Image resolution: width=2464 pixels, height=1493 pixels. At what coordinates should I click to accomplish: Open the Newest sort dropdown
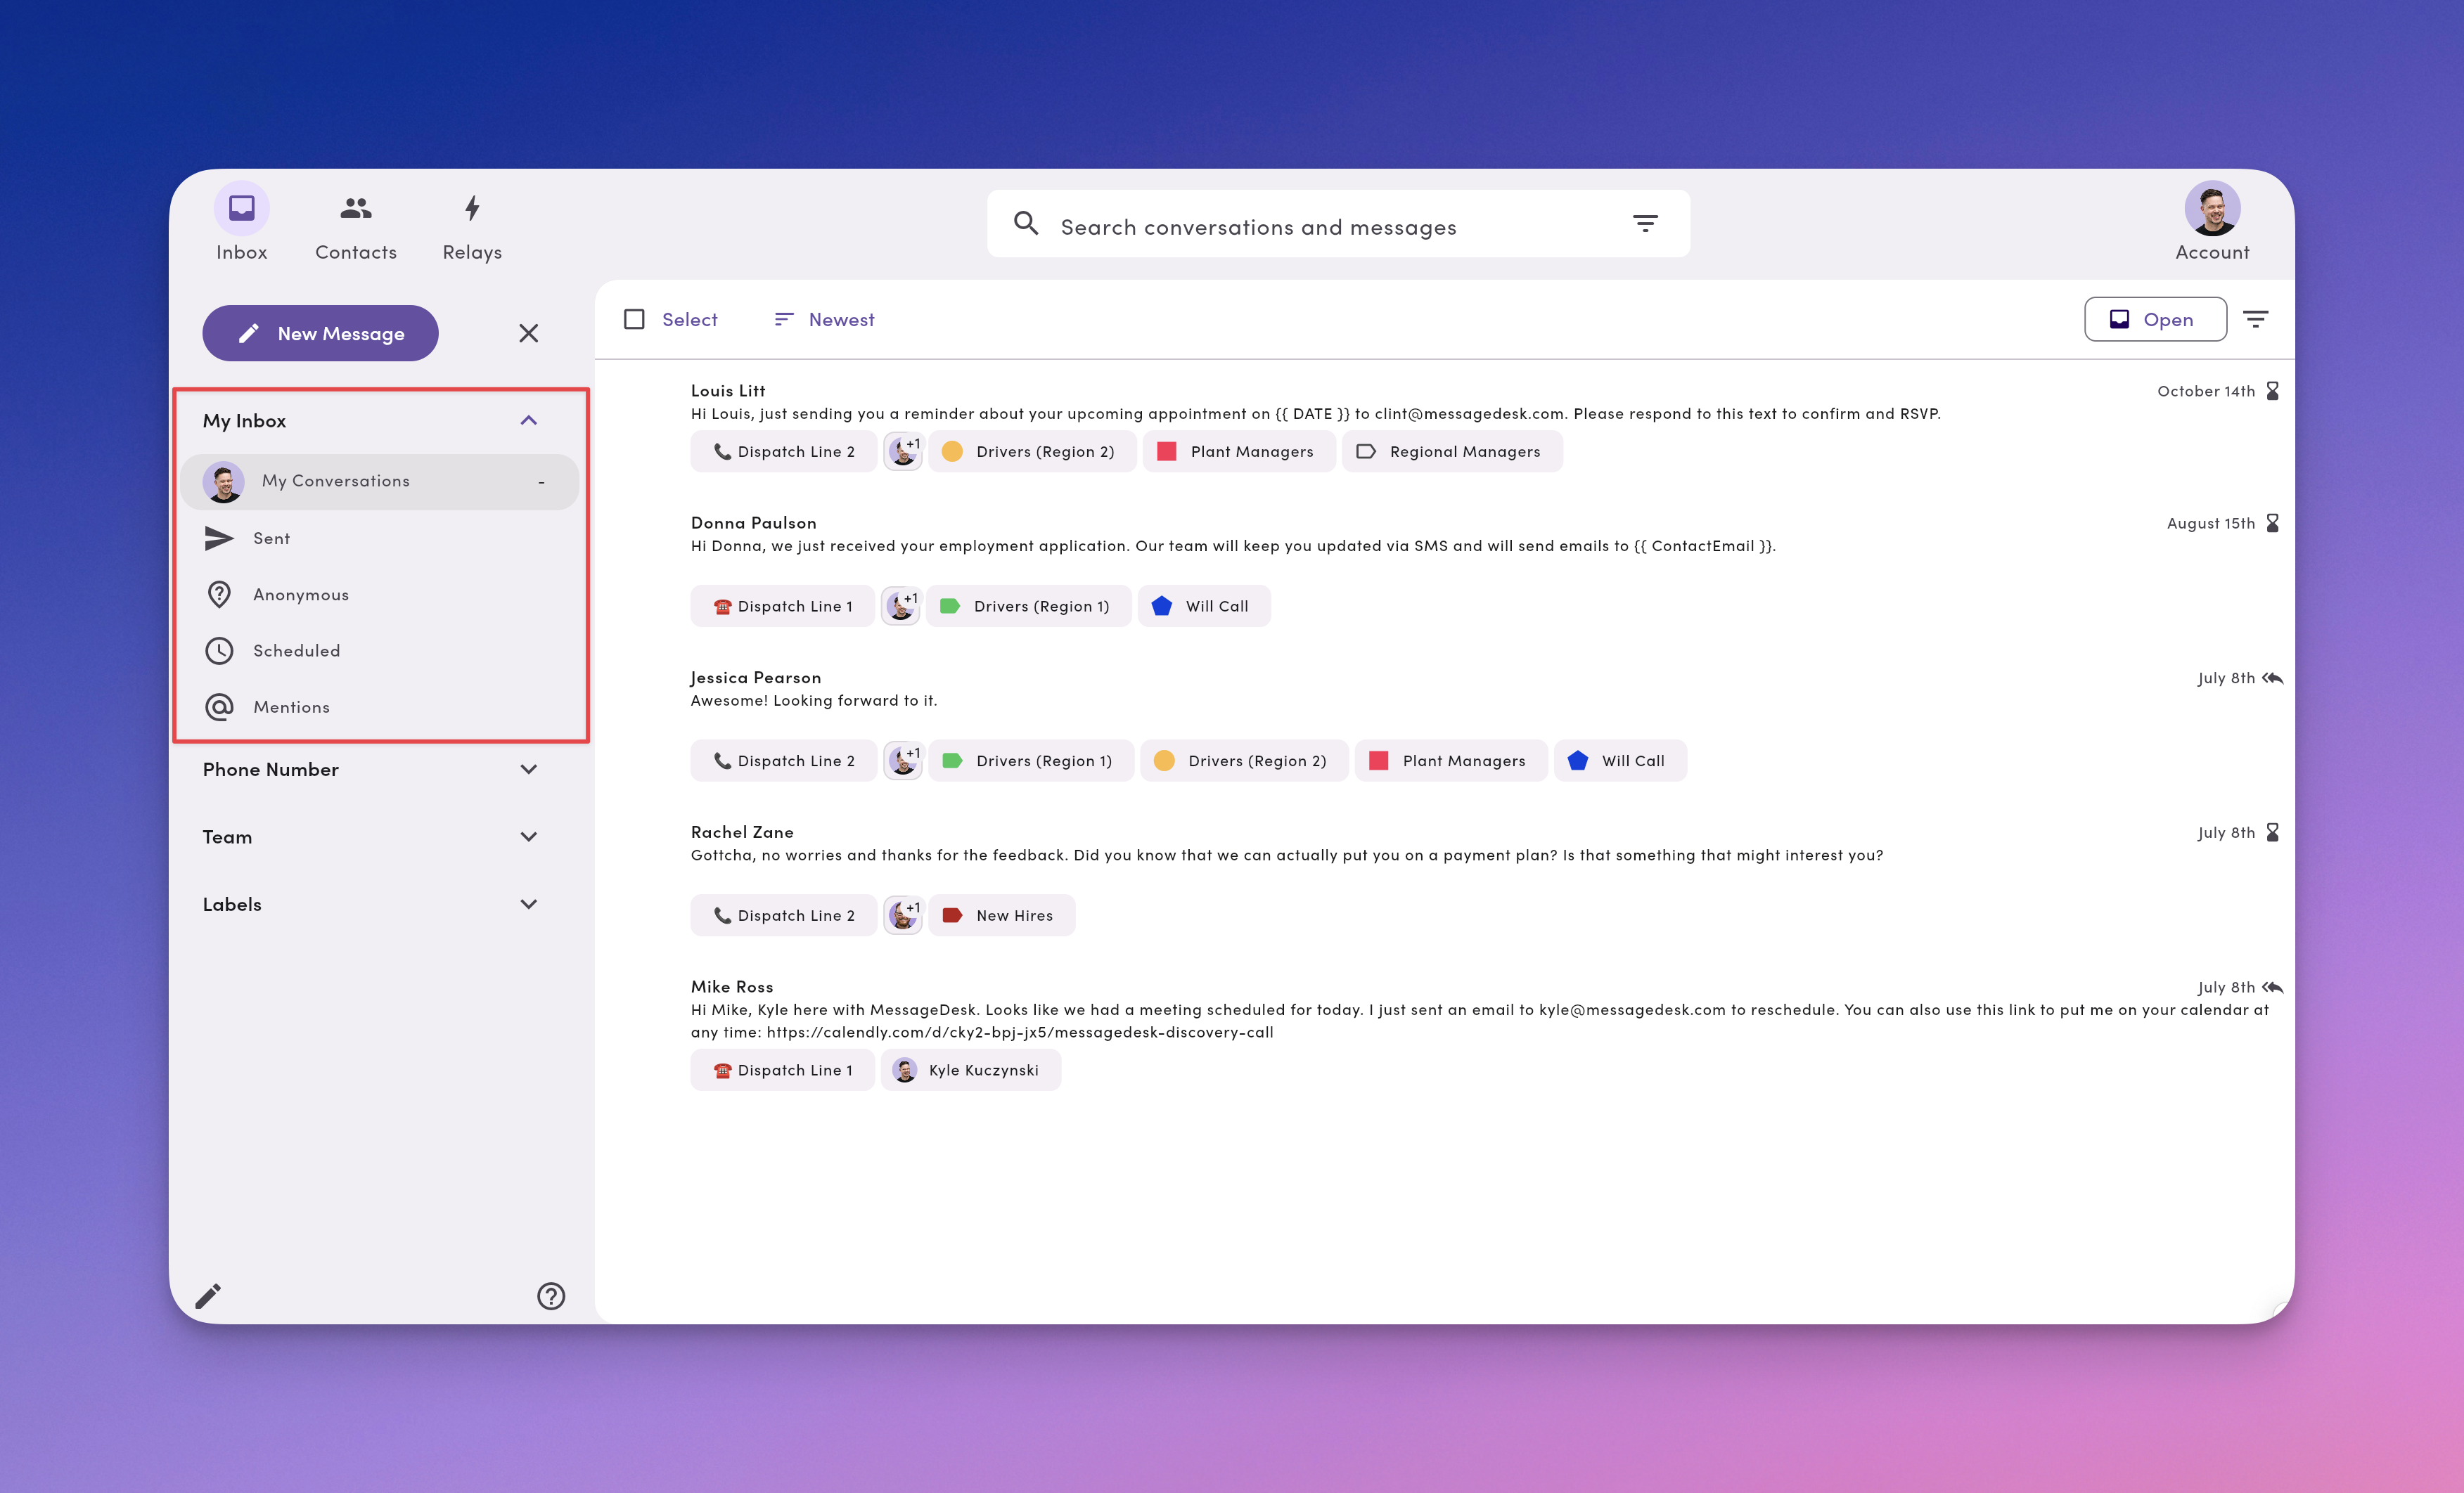[825, 319]
